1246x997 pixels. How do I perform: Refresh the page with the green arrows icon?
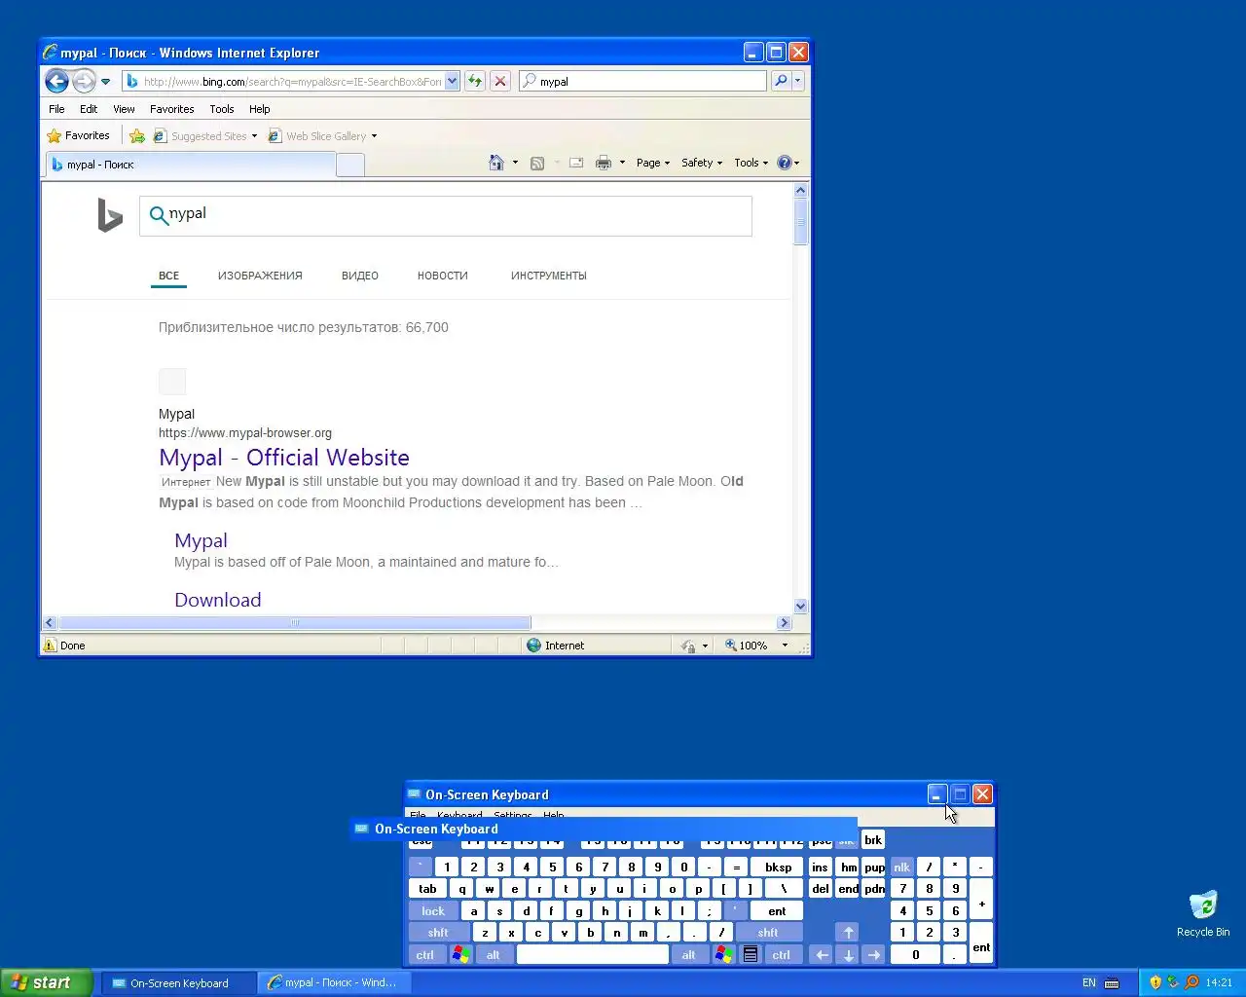pos(475,81)
